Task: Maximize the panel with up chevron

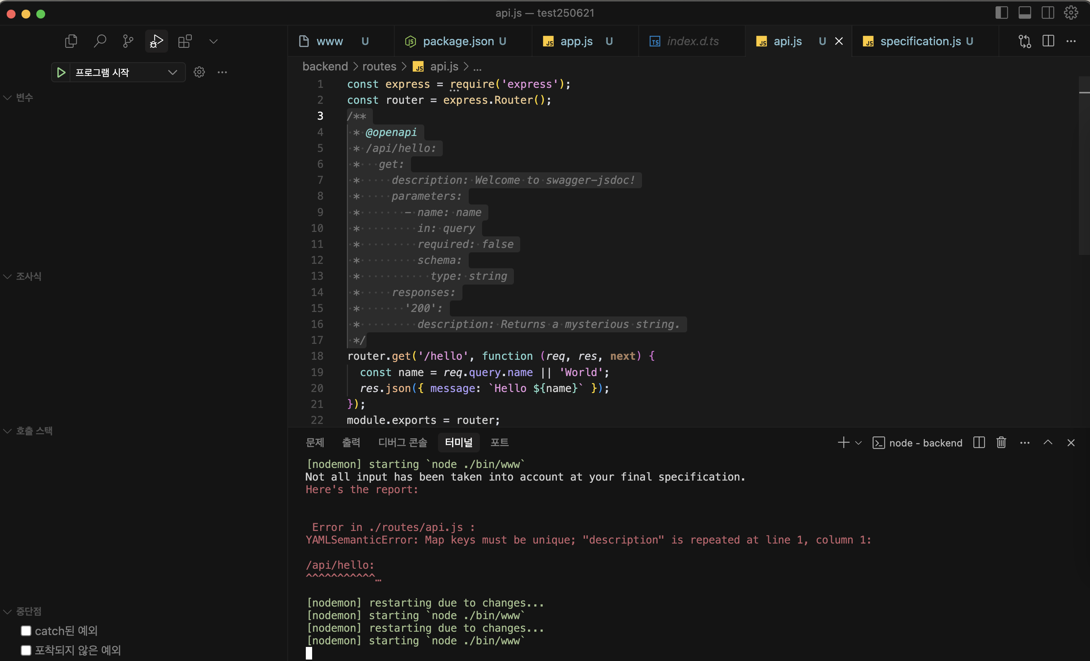Action: pos(1048,443)
